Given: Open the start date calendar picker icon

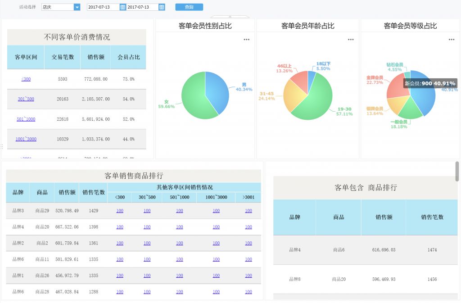Looking at the screenshot, I should tap(122, 7).
